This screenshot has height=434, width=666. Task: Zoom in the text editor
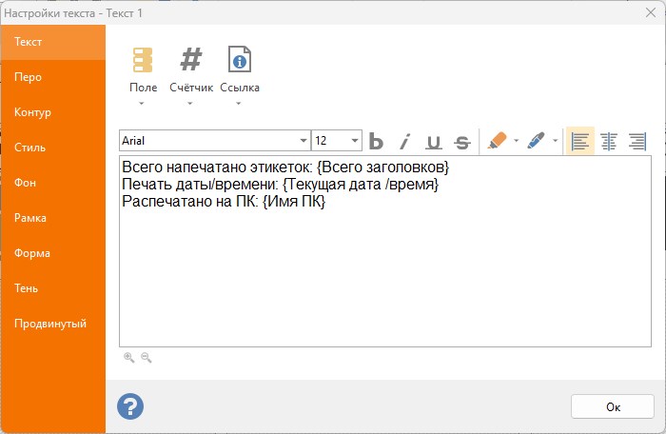(x=129, y=358)
